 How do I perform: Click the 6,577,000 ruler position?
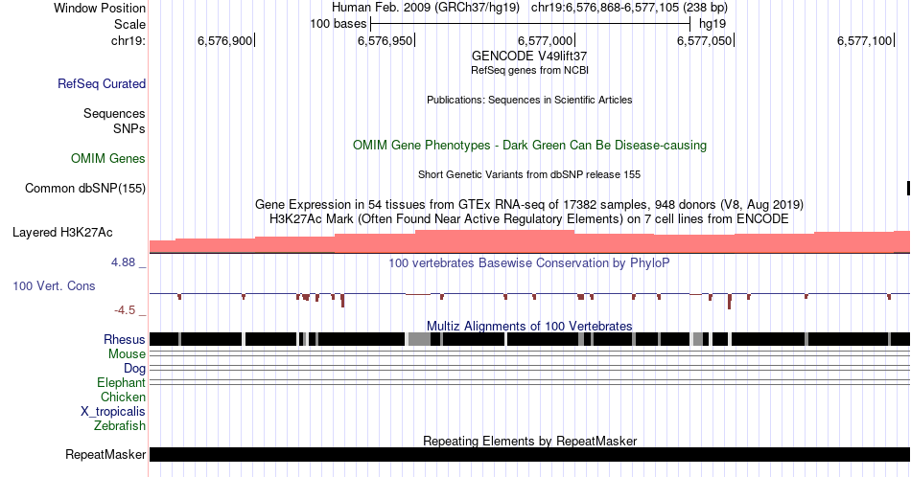pos(546,40)
